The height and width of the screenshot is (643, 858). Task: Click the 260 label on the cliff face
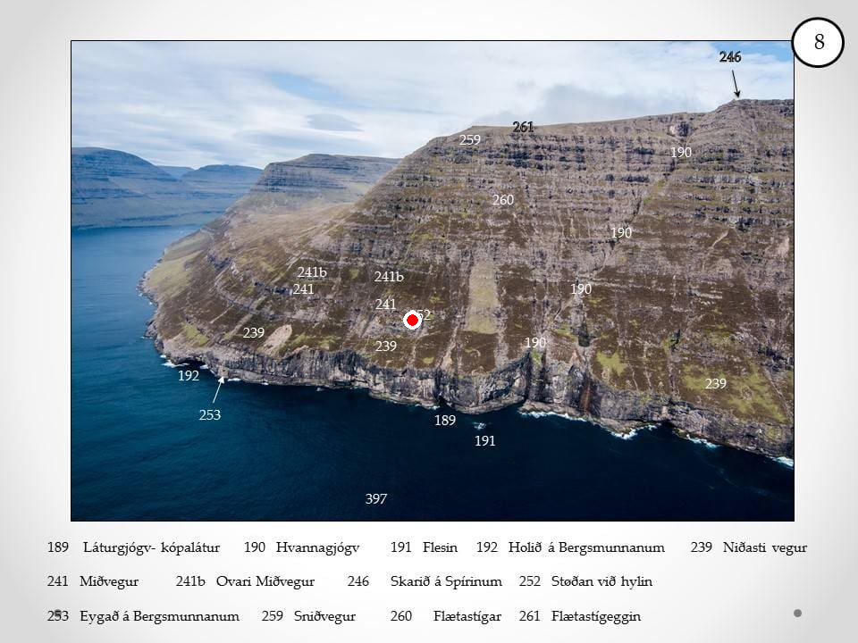point(503,200)
